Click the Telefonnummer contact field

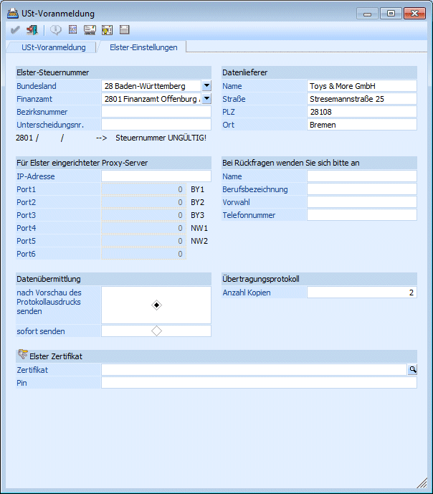pyautogui.click(x=361, y=215)
